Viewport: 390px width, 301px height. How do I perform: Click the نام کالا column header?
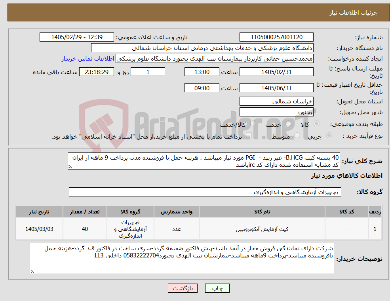pos(262,212)
